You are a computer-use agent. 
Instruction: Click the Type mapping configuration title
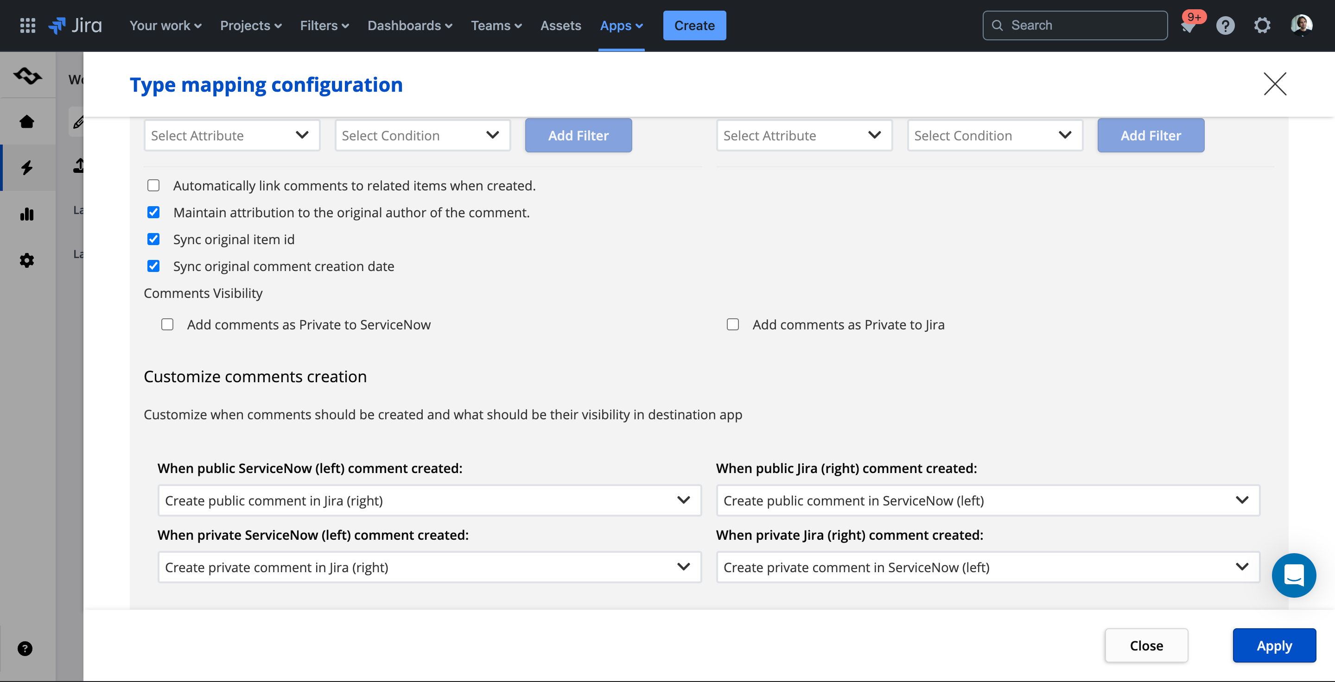(x=266, y=85)
